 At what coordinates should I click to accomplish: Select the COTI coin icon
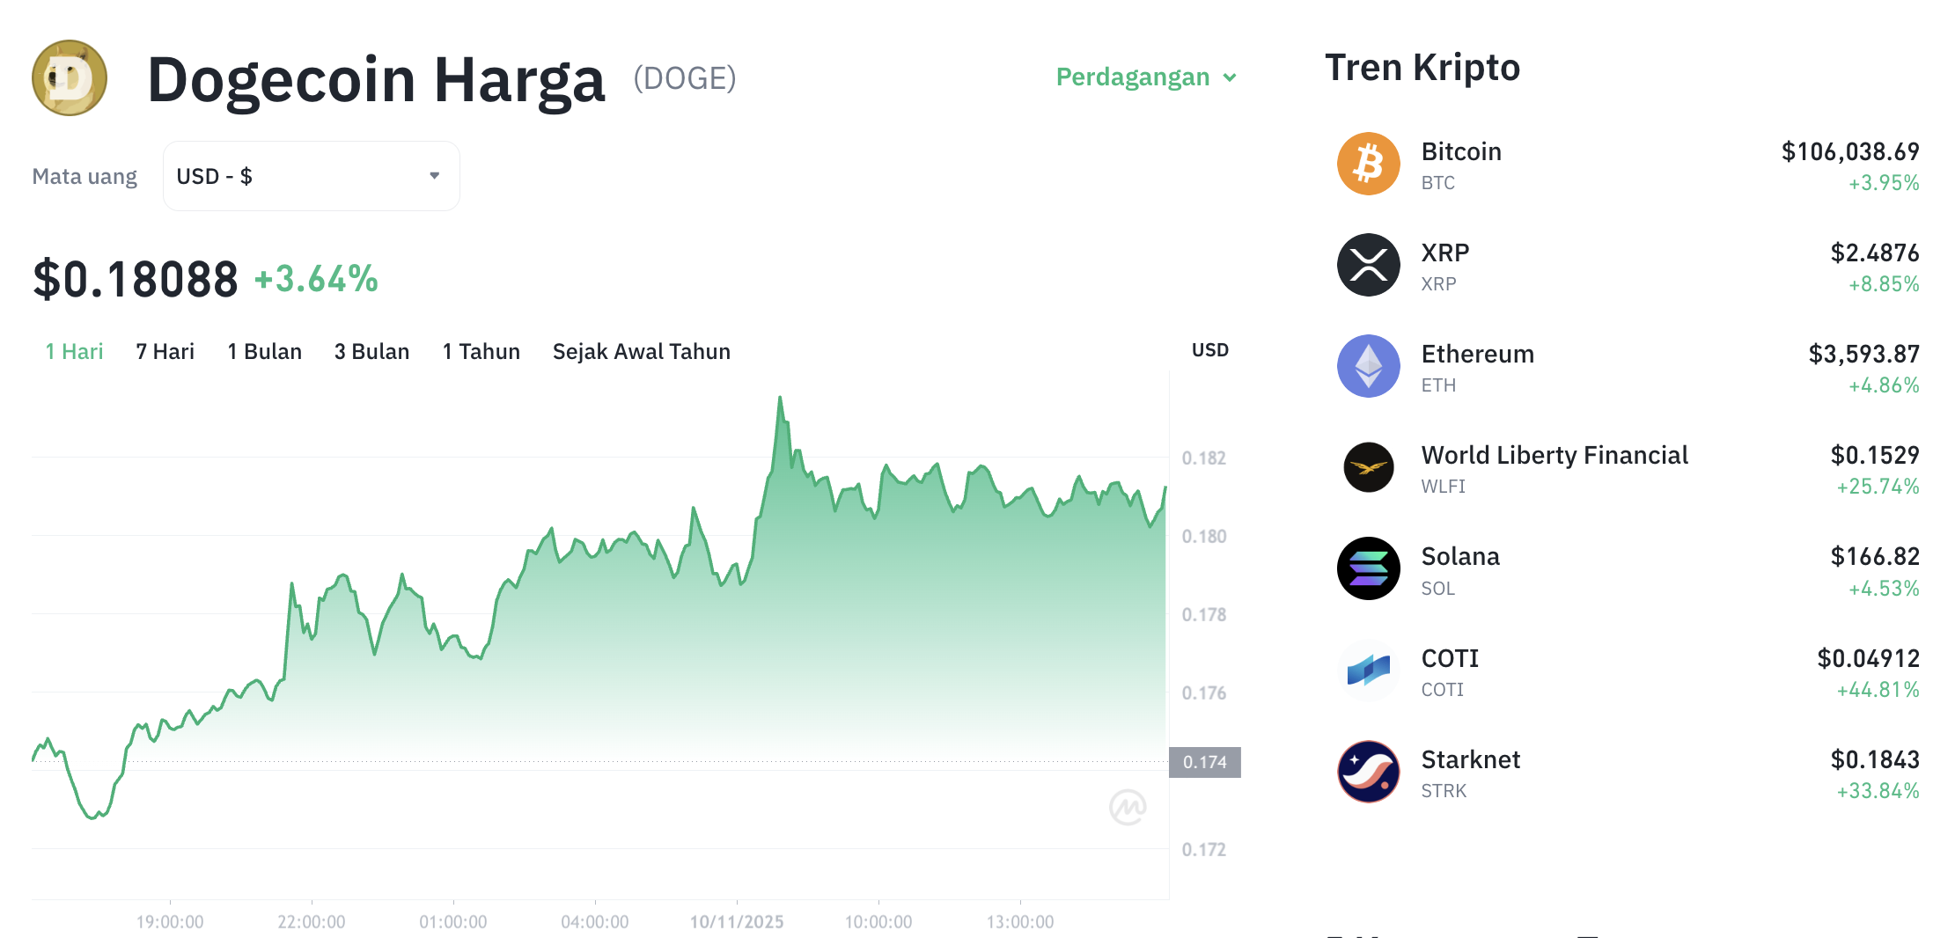pos(1368,671)
